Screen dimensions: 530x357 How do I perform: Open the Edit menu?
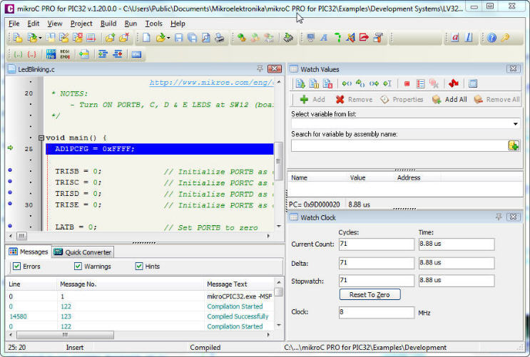pos(33,24)
